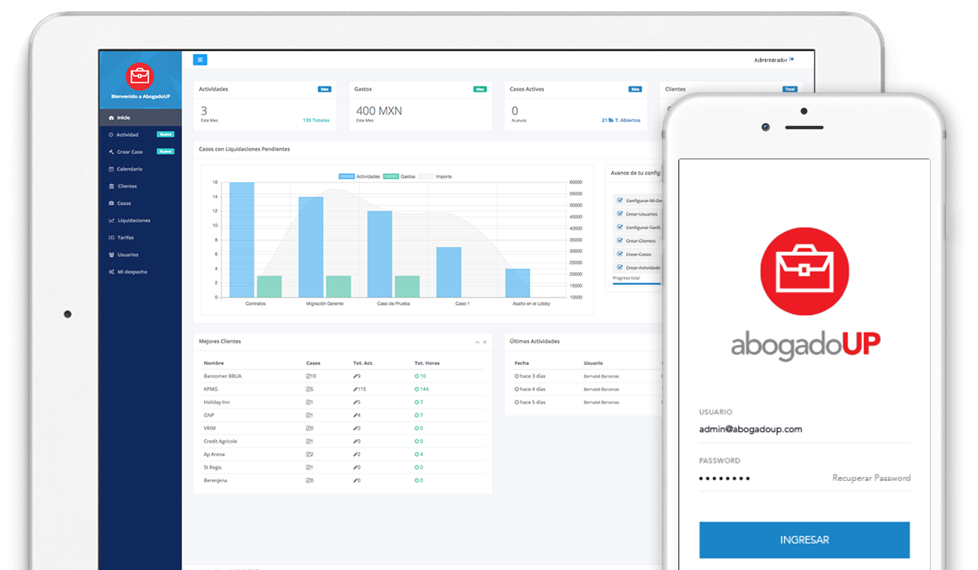
Task: Open Inicio via its dashboard icon
Action: [x=111, y=117]
